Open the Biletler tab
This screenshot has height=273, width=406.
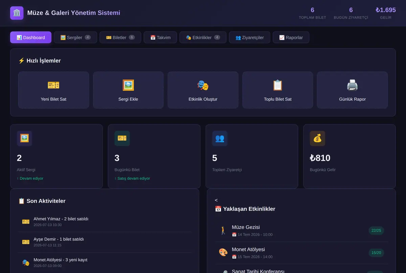tap(120, 37)
